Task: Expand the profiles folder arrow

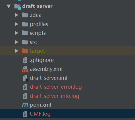Action: (x=16, y=24)
